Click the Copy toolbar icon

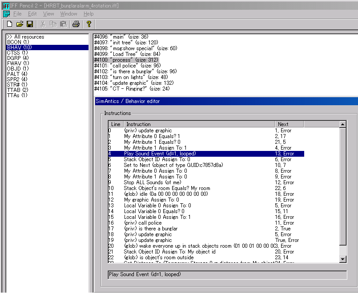[x=53, y=24]
